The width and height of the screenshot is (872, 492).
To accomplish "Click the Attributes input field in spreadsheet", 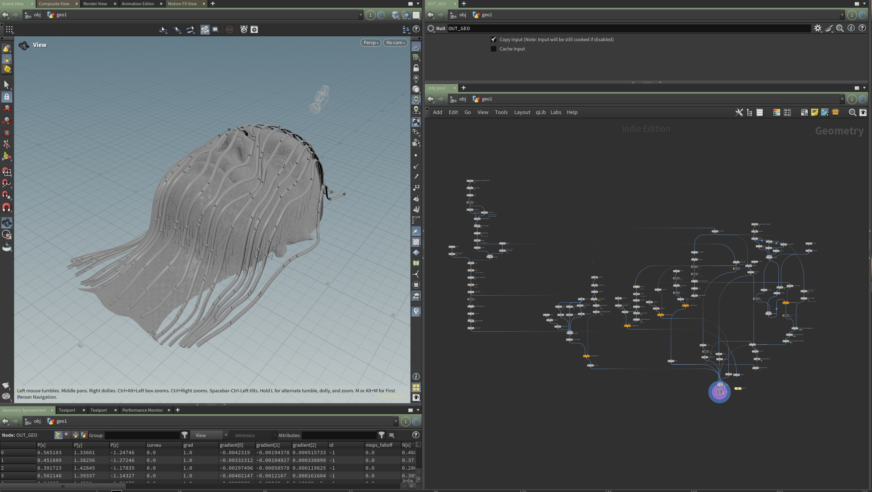I will pos(339,435).
